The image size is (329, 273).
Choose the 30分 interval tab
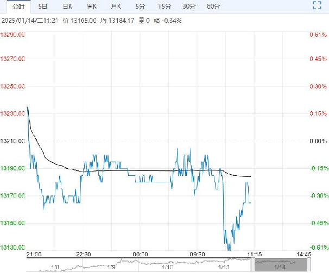coord(189,7)
